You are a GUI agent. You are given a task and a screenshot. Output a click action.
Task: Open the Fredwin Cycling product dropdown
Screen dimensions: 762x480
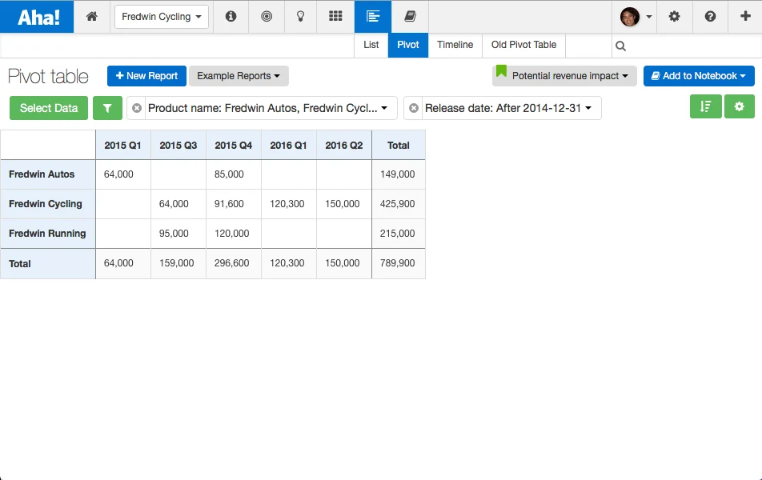pyautogui.click(x=162, y=17)
